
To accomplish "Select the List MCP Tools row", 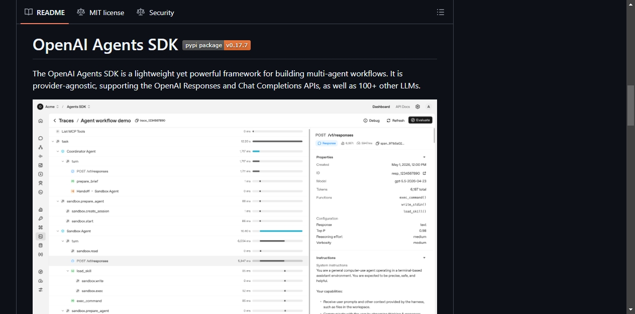I will point(178,131).
